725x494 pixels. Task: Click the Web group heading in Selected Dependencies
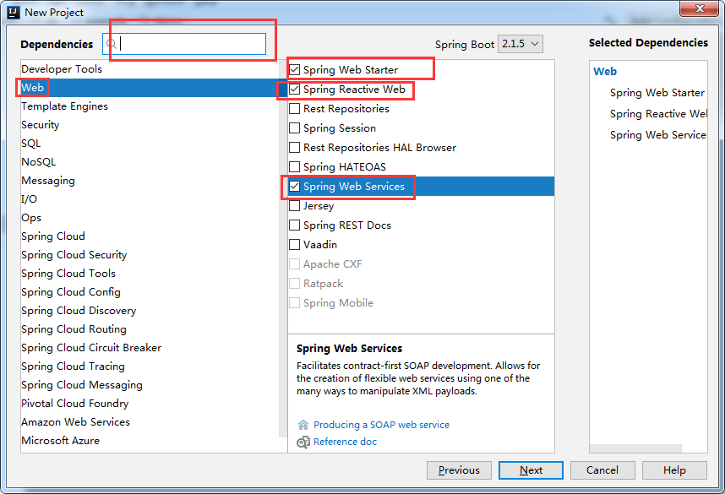[605, 71]
